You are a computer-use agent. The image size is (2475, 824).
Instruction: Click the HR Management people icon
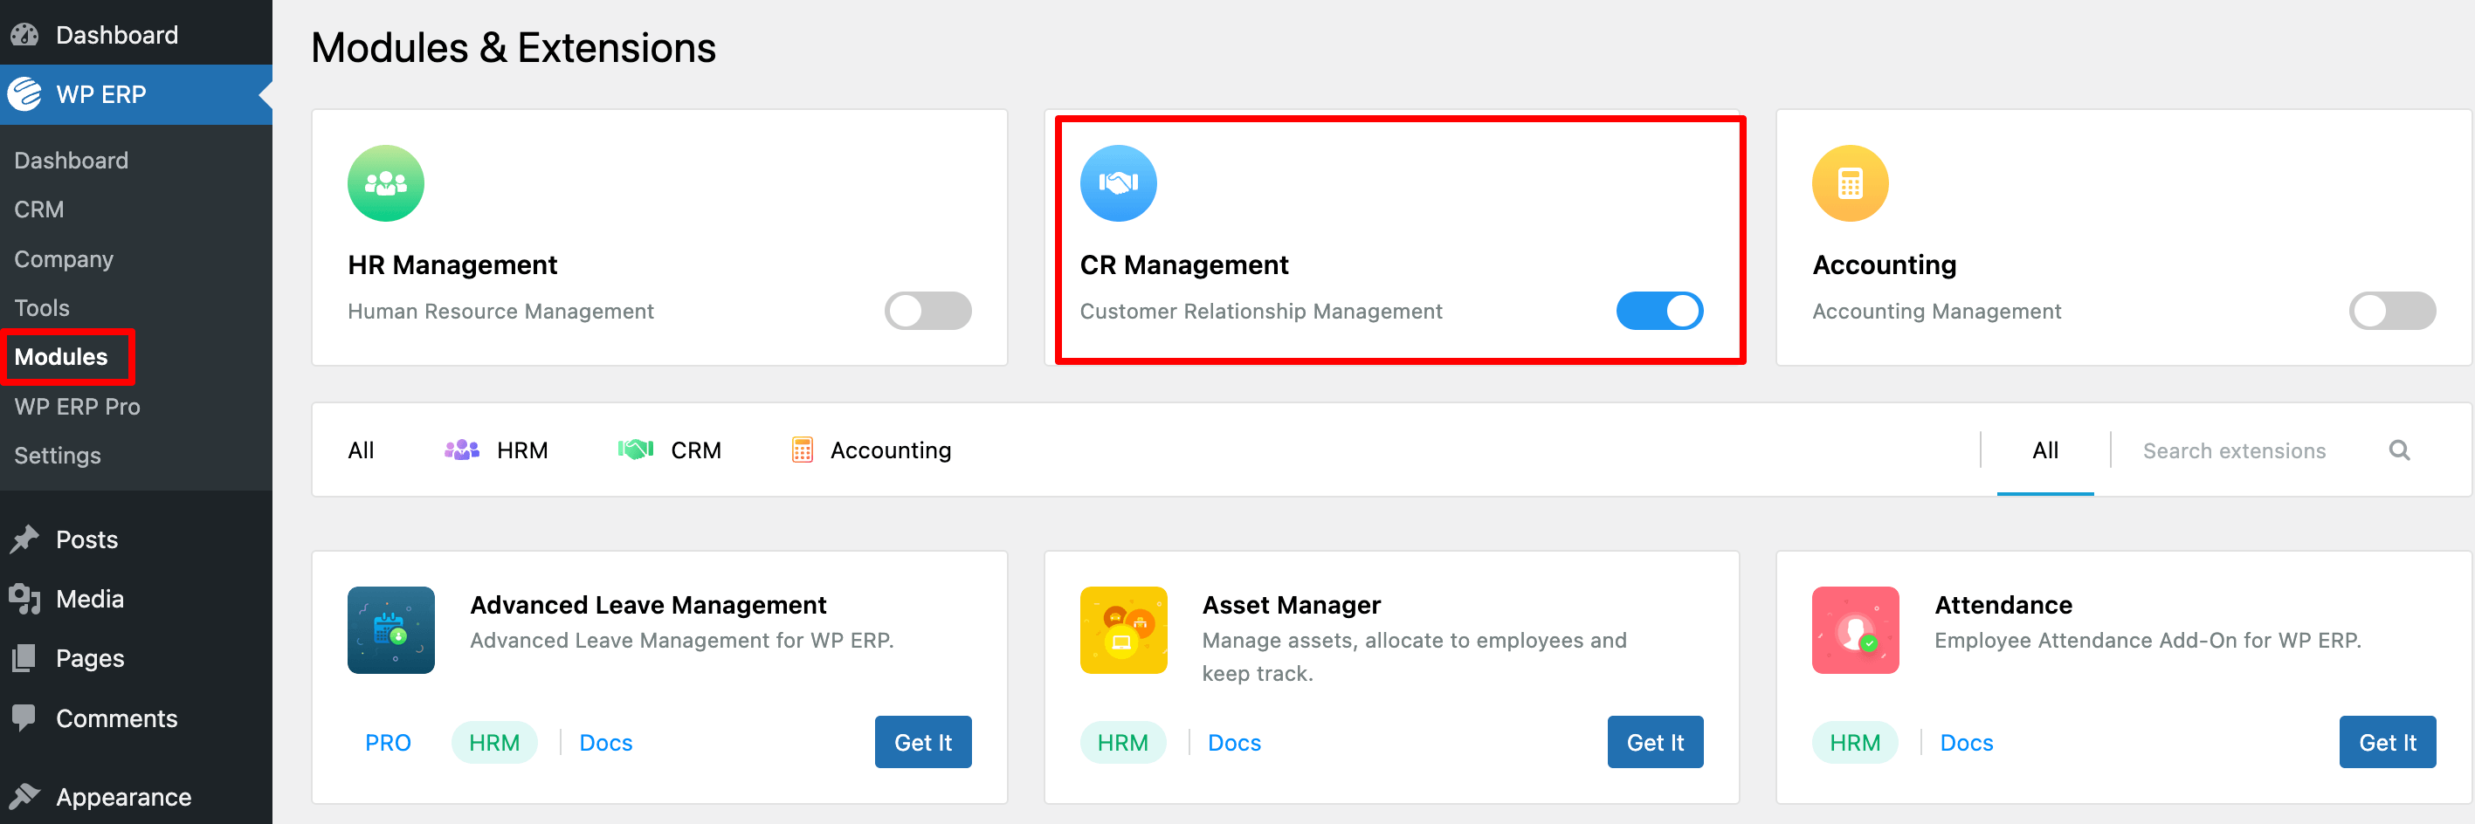(385, 182)
